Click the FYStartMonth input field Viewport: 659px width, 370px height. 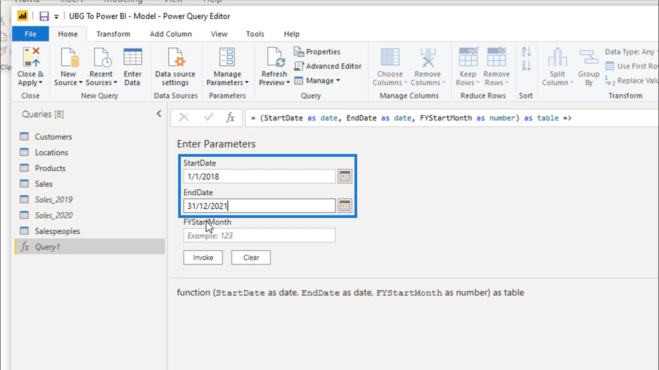tap(259, 235)
